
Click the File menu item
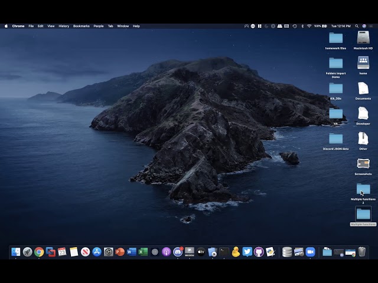click(31, 26)
